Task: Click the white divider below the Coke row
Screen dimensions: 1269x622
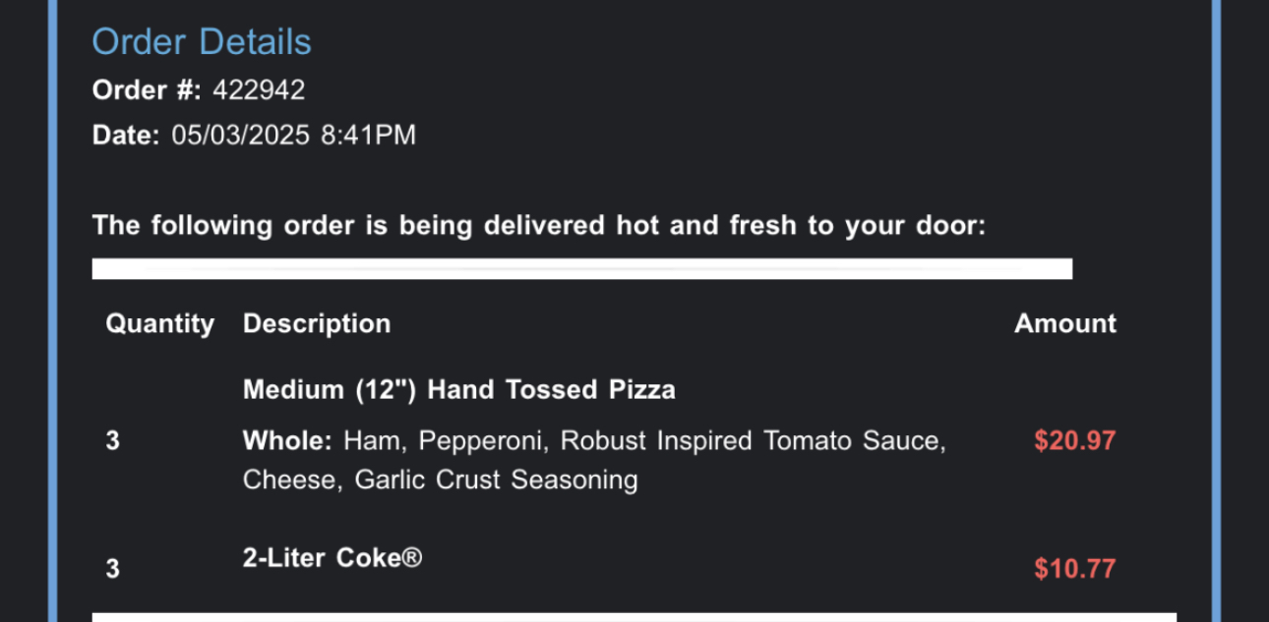Action: point(634,616)
